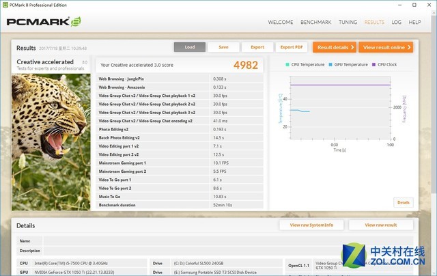This screenshot has width=437, height=276.
Task: Click the Samsung Portable SSD T3 drive entry
Action: [x=215, y=272]
